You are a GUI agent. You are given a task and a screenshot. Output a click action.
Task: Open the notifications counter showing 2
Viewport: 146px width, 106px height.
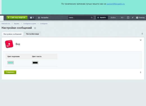pyautogui.click(x=32, y=18)
